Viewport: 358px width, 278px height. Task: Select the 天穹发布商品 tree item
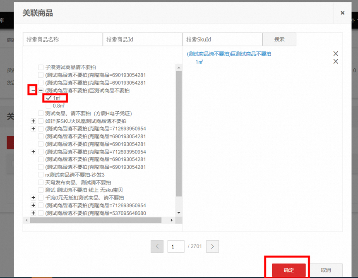click(x=41, y=182)
